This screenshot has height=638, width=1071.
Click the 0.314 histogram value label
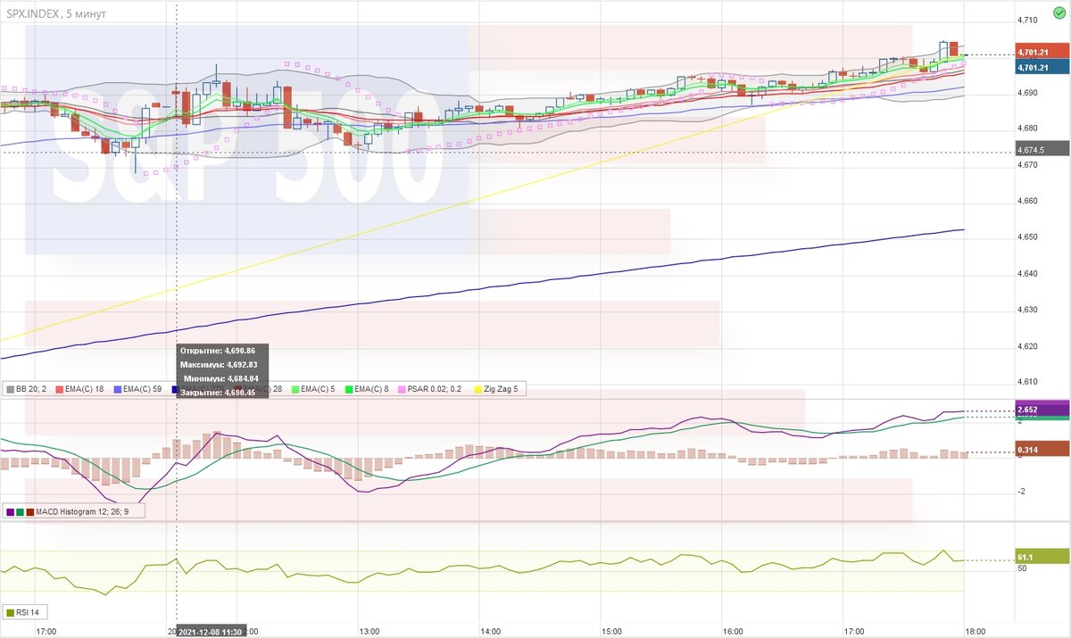[1042, 448]
